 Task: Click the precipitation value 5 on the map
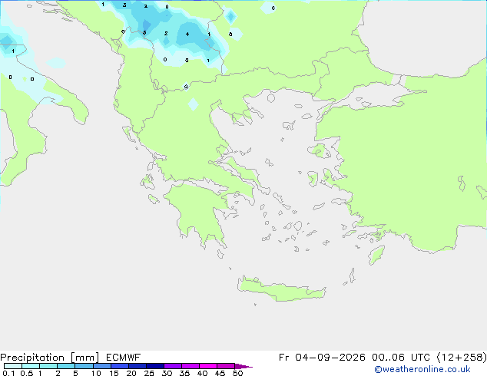144,32
